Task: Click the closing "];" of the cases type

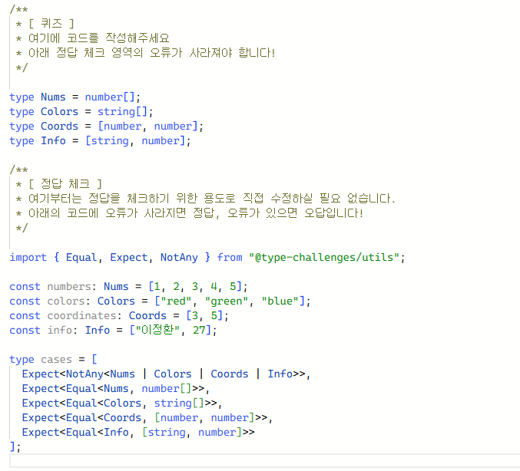Action: pyautogui.click(x=15, y=446)
